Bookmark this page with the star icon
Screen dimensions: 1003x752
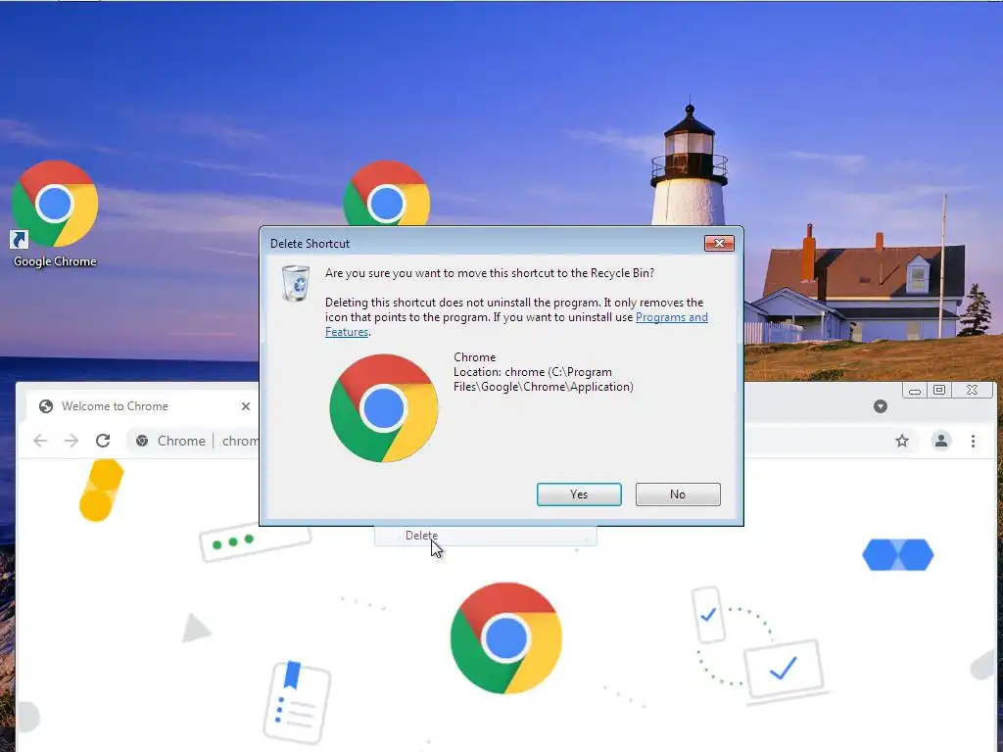(x=902, y=441)
